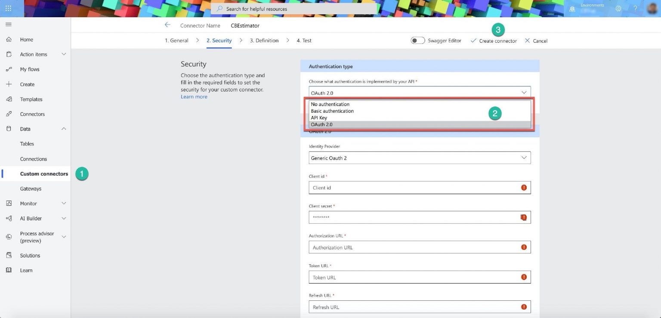Screen dimensions: 661x318
Task: Click the Home icon in sidebar
Action: (9, 40)
